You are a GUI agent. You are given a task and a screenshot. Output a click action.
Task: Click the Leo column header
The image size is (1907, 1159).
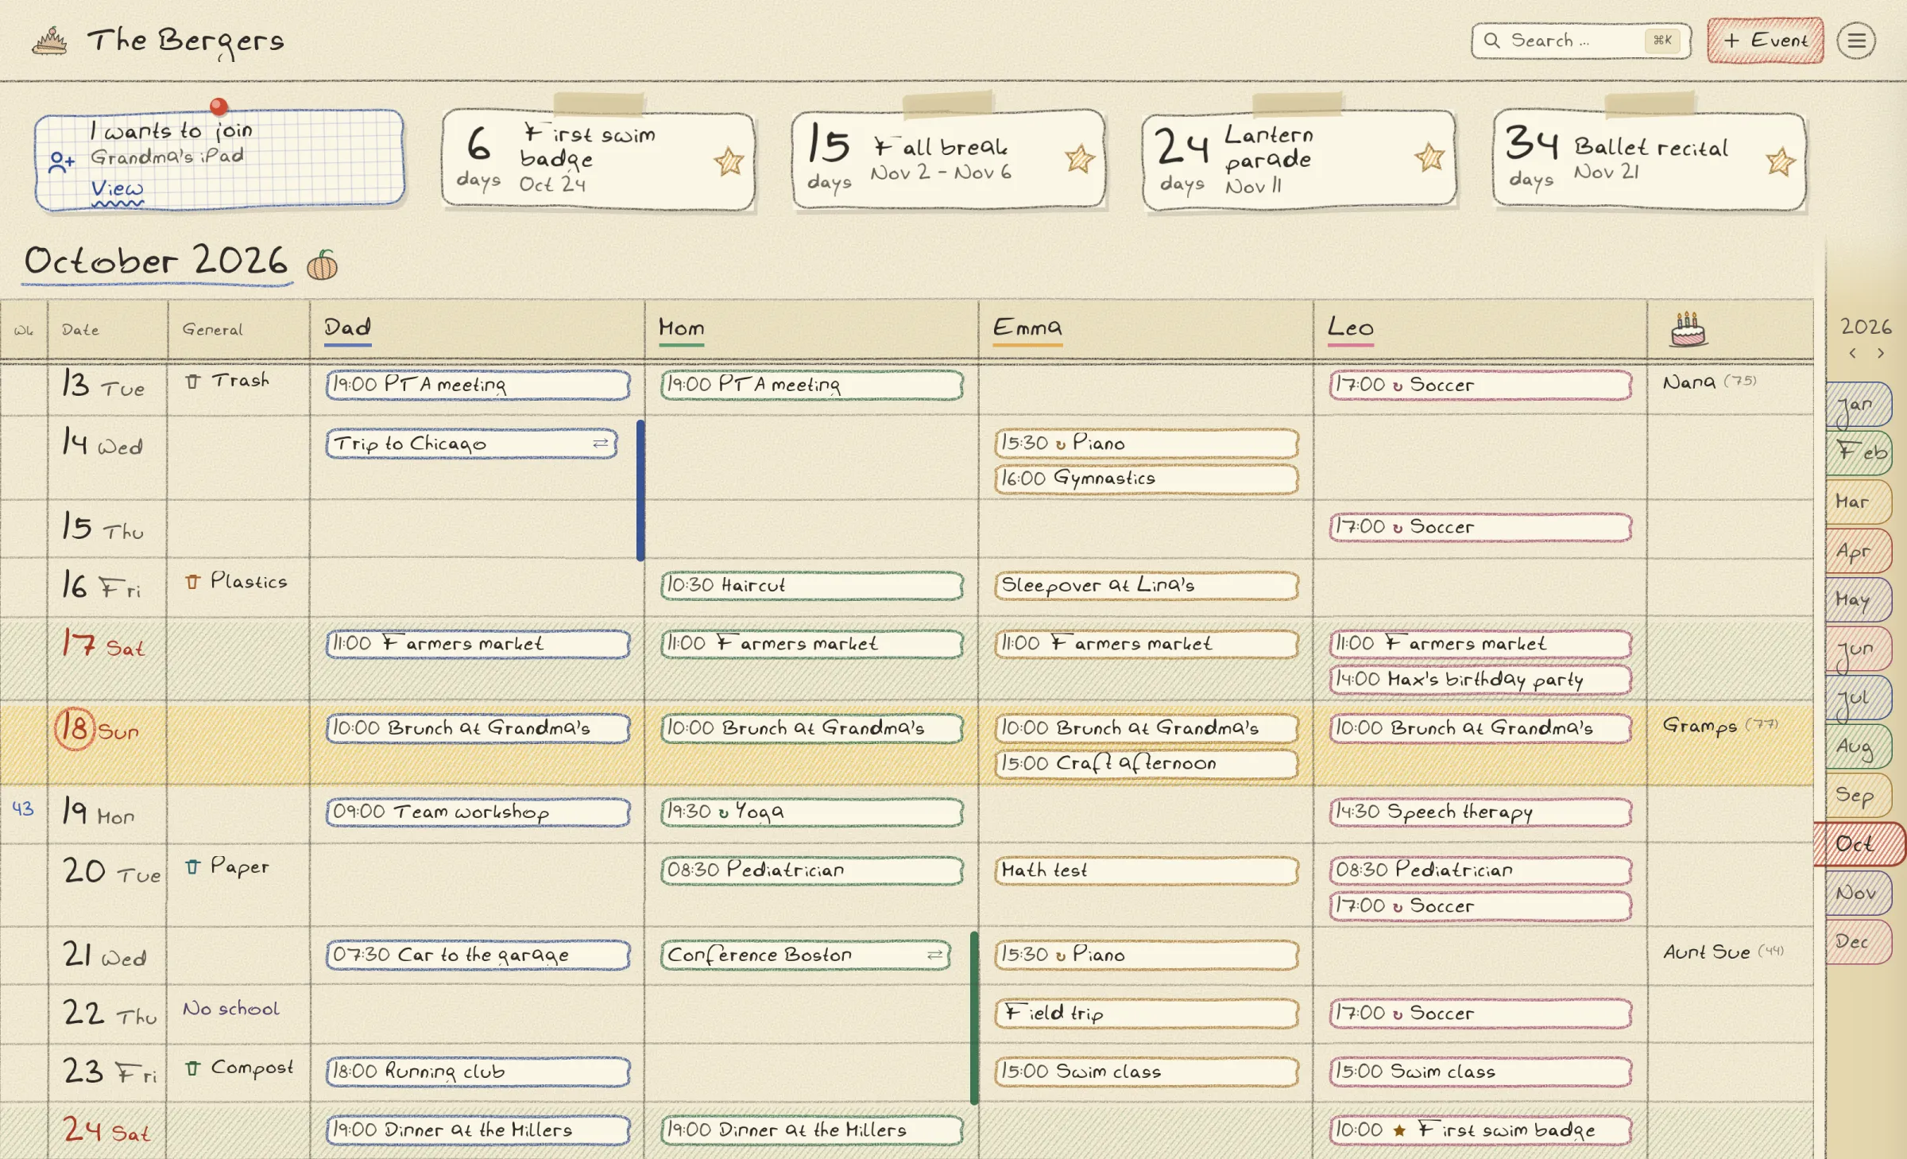pos(1350,328)
